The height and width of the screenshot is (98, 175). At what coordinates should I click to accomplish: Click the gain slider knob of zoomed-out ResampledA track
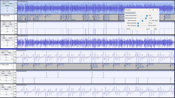pos(7,8)
